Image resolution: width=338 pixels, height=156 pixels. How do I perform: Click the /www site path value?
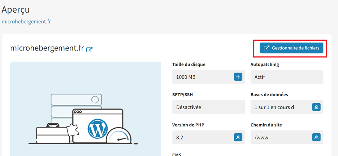tap(261, 138)
